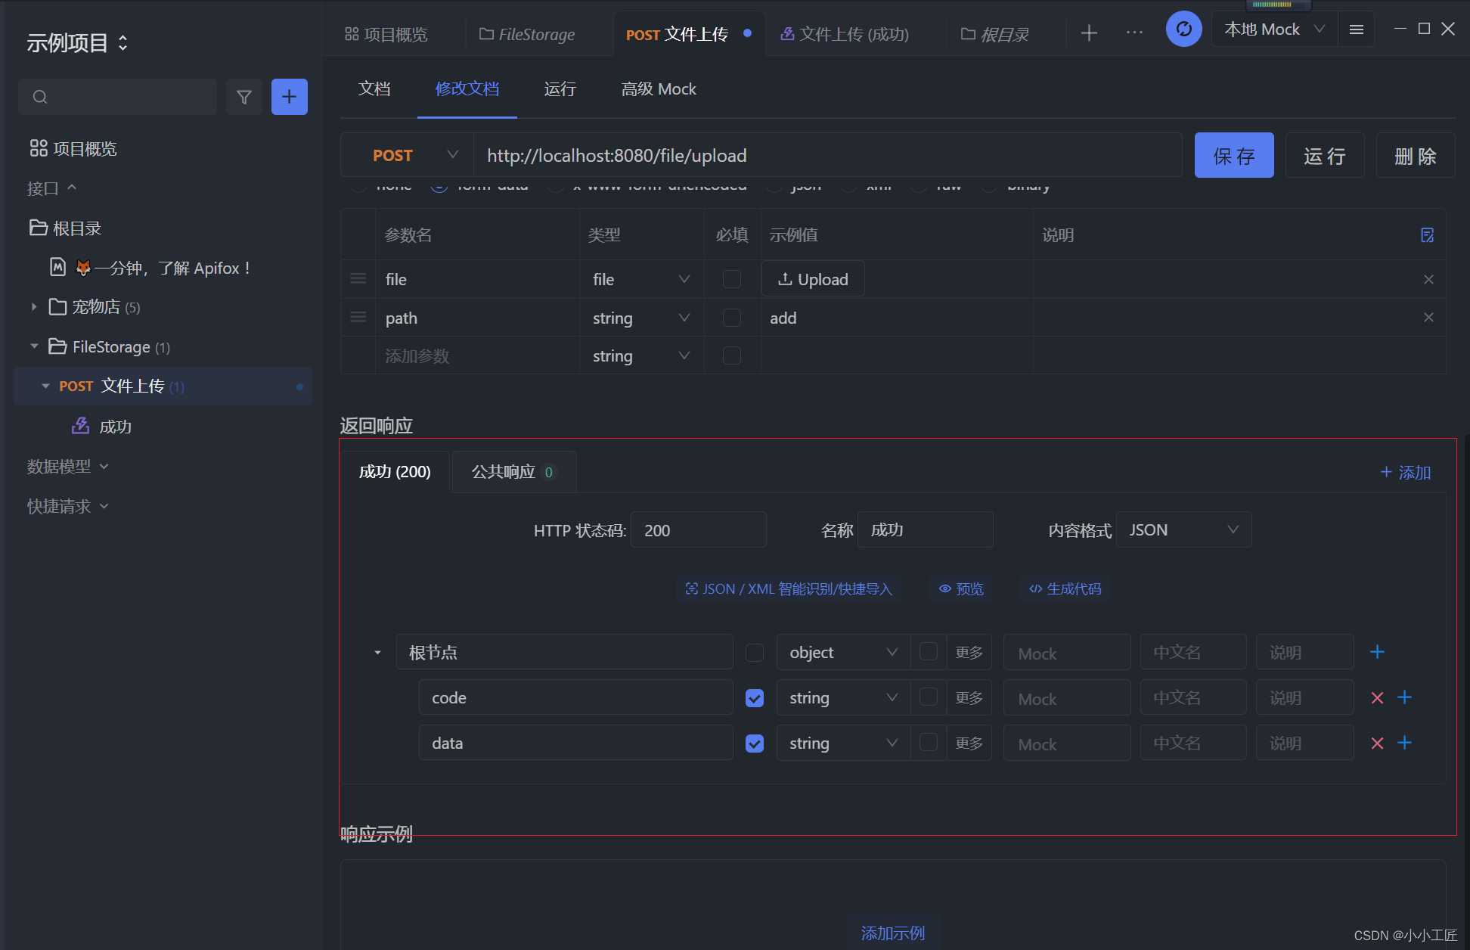Remove the code field with red X
This screenshot has height=950, width=1470.
tap(1377, 698)
